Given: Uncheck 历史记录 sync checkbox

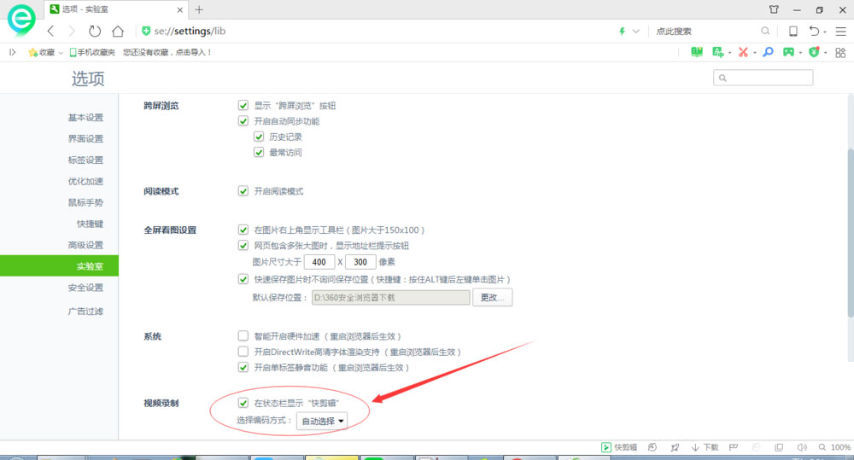Looking at the screenshot, I should pyautogui.click(x=259, y=137).
